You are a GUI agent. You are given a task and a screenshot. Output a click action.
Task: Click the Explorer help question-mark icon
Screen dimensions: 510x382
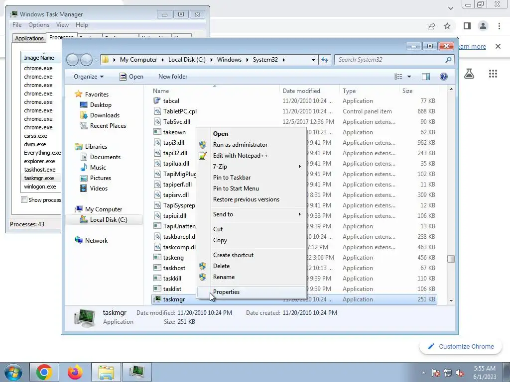(x=443, y=76)
